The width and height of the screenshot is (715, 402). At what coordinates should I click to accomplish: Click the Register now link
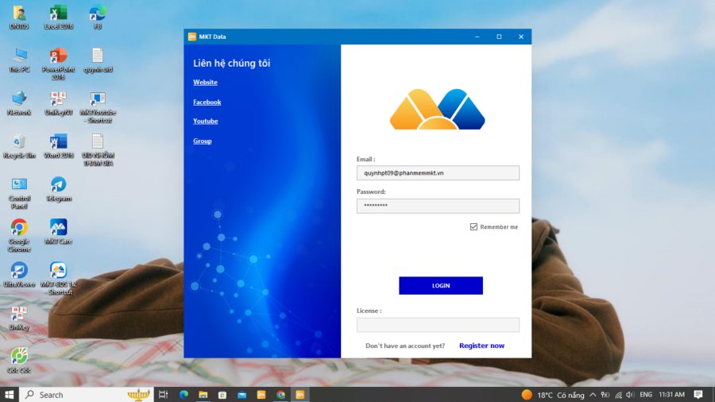(x=481, y=346)
